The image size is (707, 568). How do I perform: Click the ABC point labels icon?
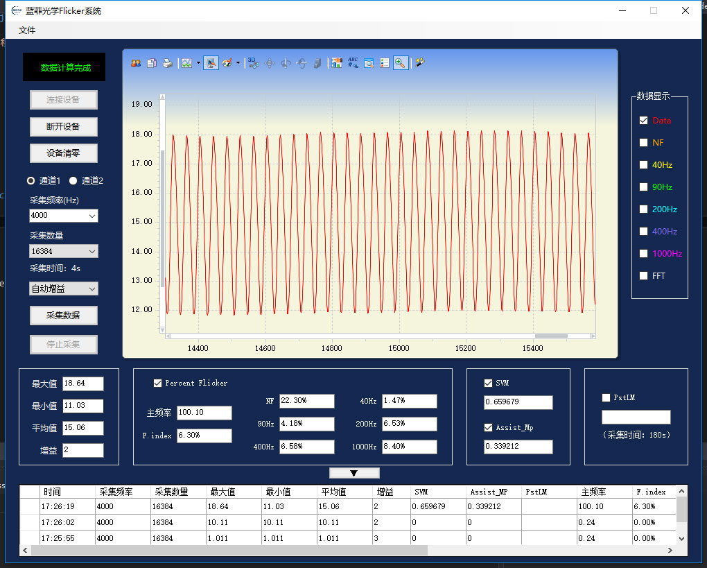coord(353,63)
